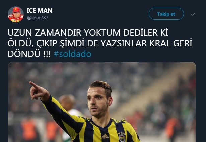Click the word DÖNDÜ in the tweet
206x142 pixels.
pos(24,54)
